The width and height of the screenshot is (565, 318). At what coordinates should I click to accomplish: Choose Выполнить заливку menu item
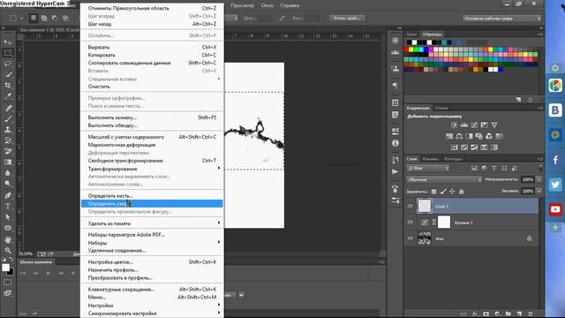click(x=152, y=117)
